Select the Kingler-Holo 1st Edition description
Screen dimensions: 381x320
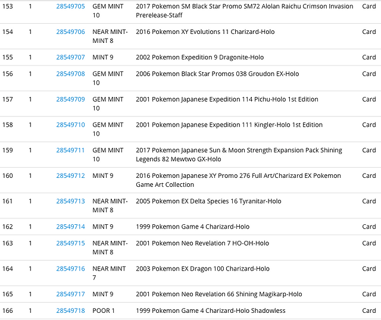(229, 125)
